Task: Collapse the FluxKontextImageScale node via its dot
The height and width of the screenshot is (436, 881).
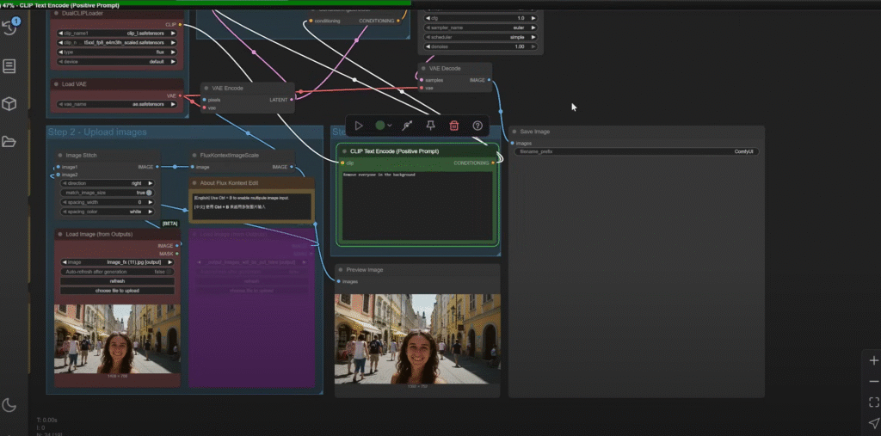Action: pos(194,155)
